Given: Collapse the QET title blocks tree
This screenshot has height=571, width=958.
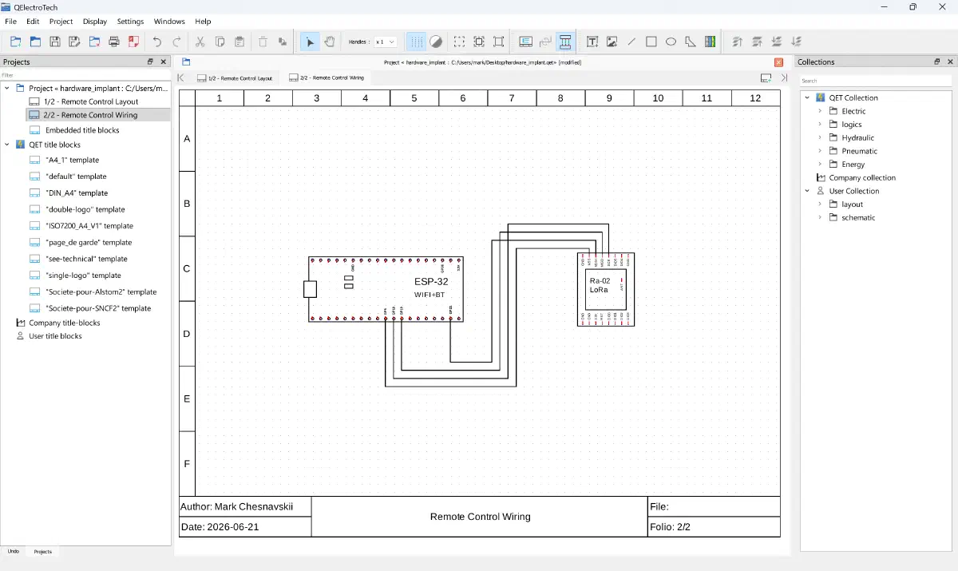Looking at the screenshot, I should coord(8,145).
